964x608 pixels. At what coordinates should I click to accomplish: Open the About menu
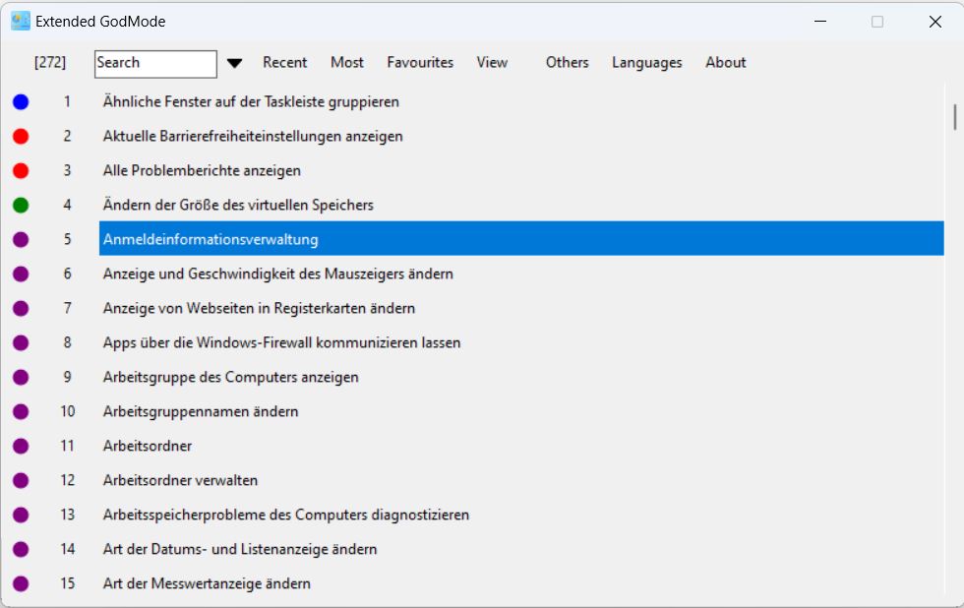725,62
